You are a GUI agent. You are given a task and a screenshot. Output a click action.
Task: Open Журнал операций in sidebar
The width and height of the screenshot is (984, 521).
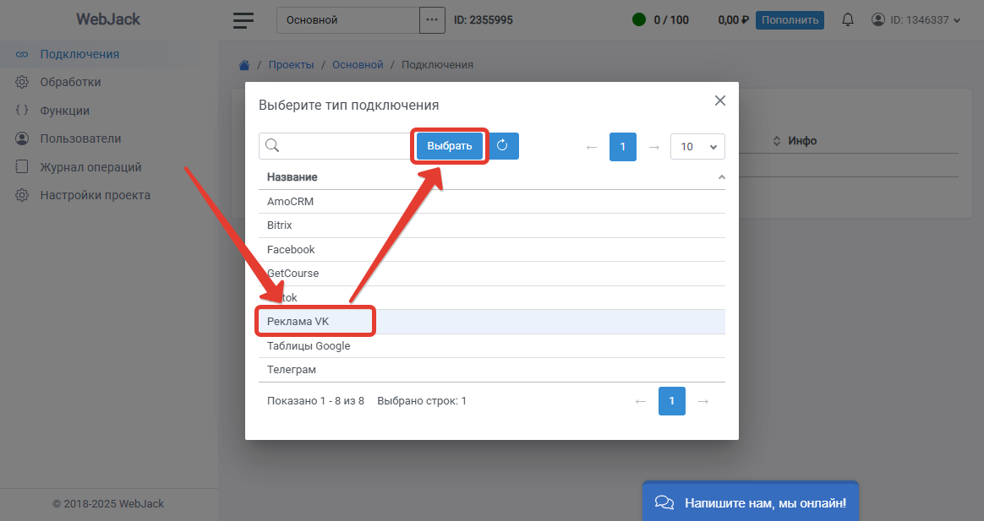pyautogui.click(x=90, y=166)
